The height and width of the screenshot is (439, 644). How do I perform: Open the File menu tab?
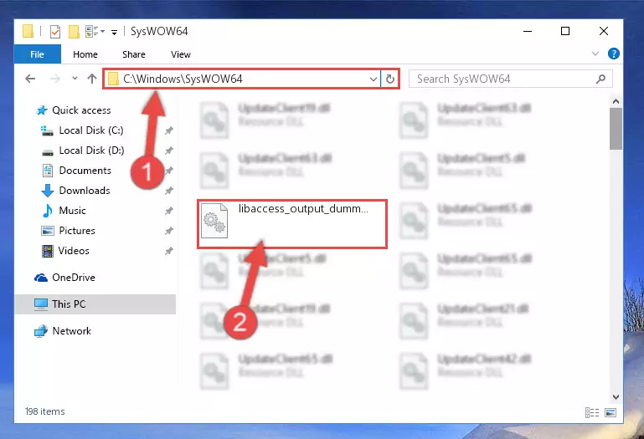click(38, 54)
